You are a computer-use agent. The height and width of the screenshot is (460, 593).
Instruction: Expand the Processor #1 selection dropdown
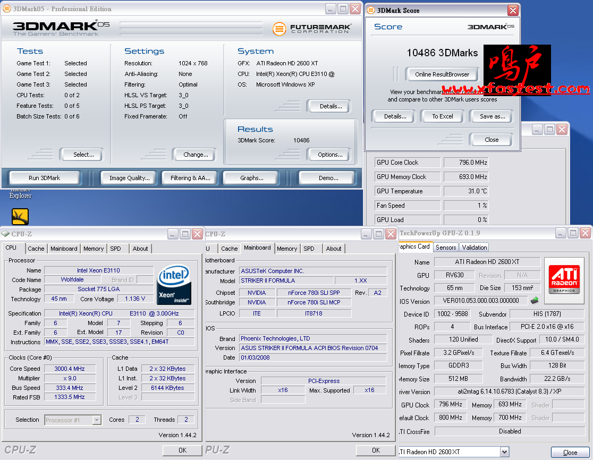pyautogui.click(x=96, y=420)
